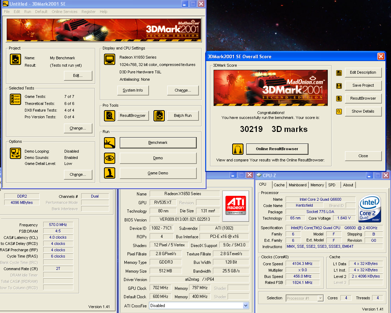
Task: Click the Online ResultBrowser people icon
Action: click(237, 149)
